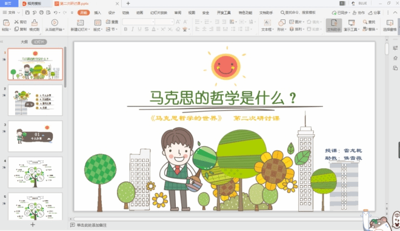Switch panel to Outline (大纲) view
Screen dimensions: 400x231
click(x=24, y=42)
